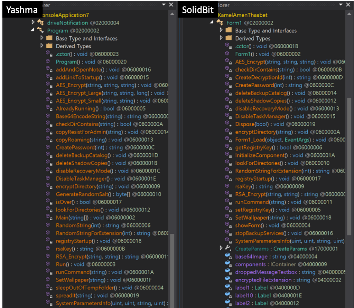
Task: Expand Base Type and Interfaces in SolidBit panel
Action: click(221, 30)
